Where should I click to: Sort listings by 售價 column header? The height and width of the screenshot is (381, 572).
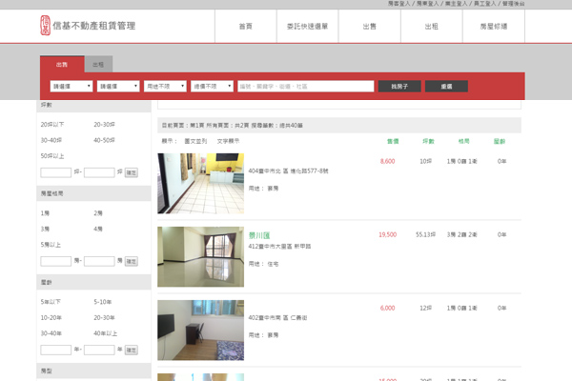coord(393,141)
